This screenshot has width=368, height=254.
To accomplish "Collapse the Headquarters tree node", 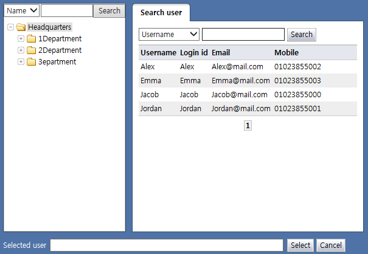I will pos(10,27).
